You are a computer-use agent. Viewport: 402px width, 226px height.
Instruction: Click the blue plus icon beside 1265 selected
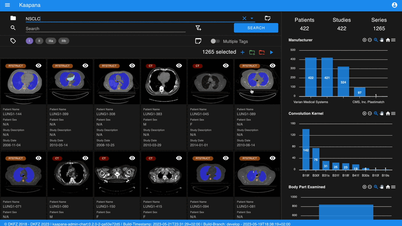pos(242,52)
